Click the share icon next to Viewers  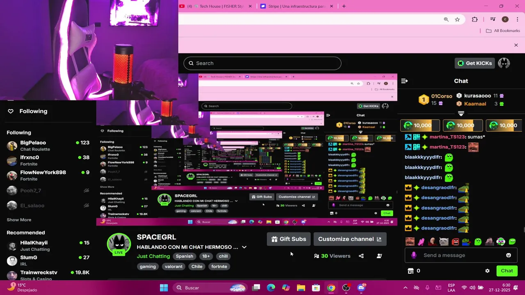(361, 256)
